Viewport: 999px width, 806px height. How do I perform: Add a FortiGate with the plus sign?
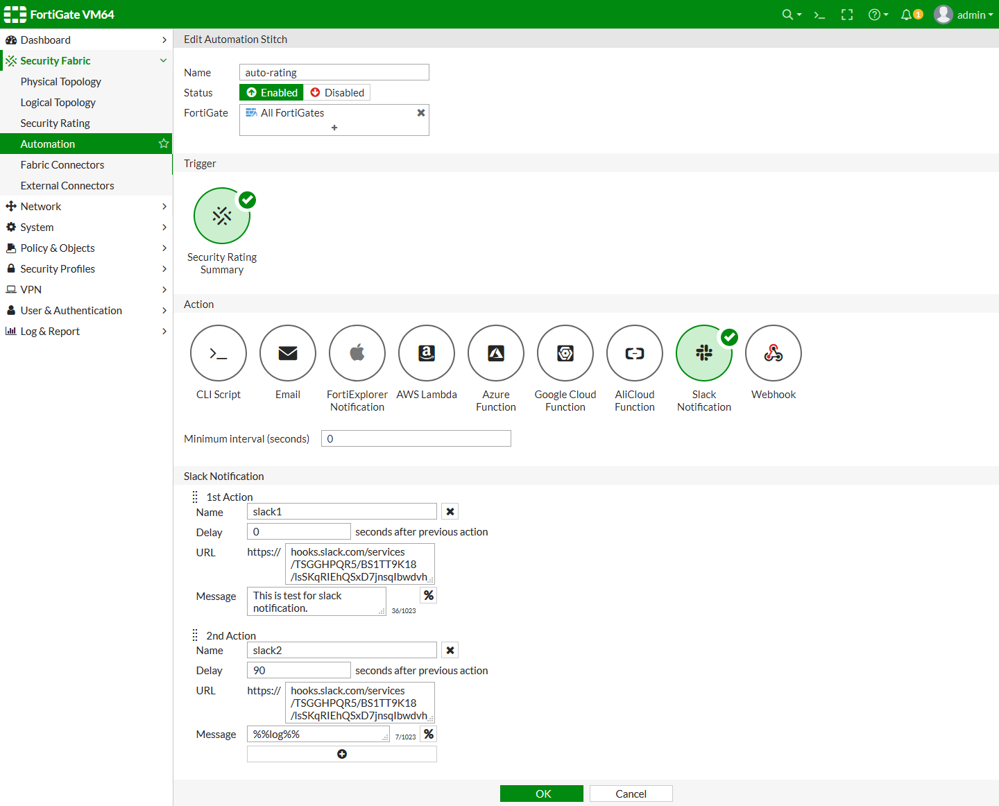coord(334,128)
